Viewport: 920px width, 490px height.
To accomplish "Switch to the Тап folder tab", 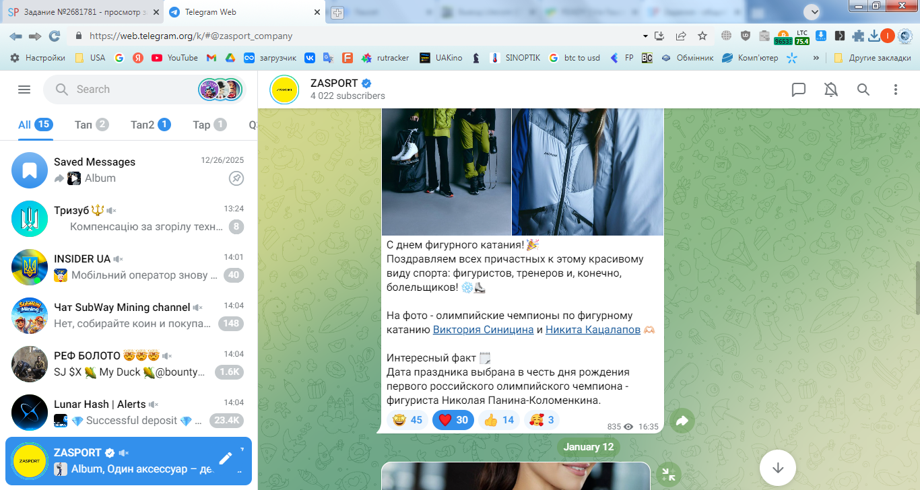I will click(x=92, y=125).
